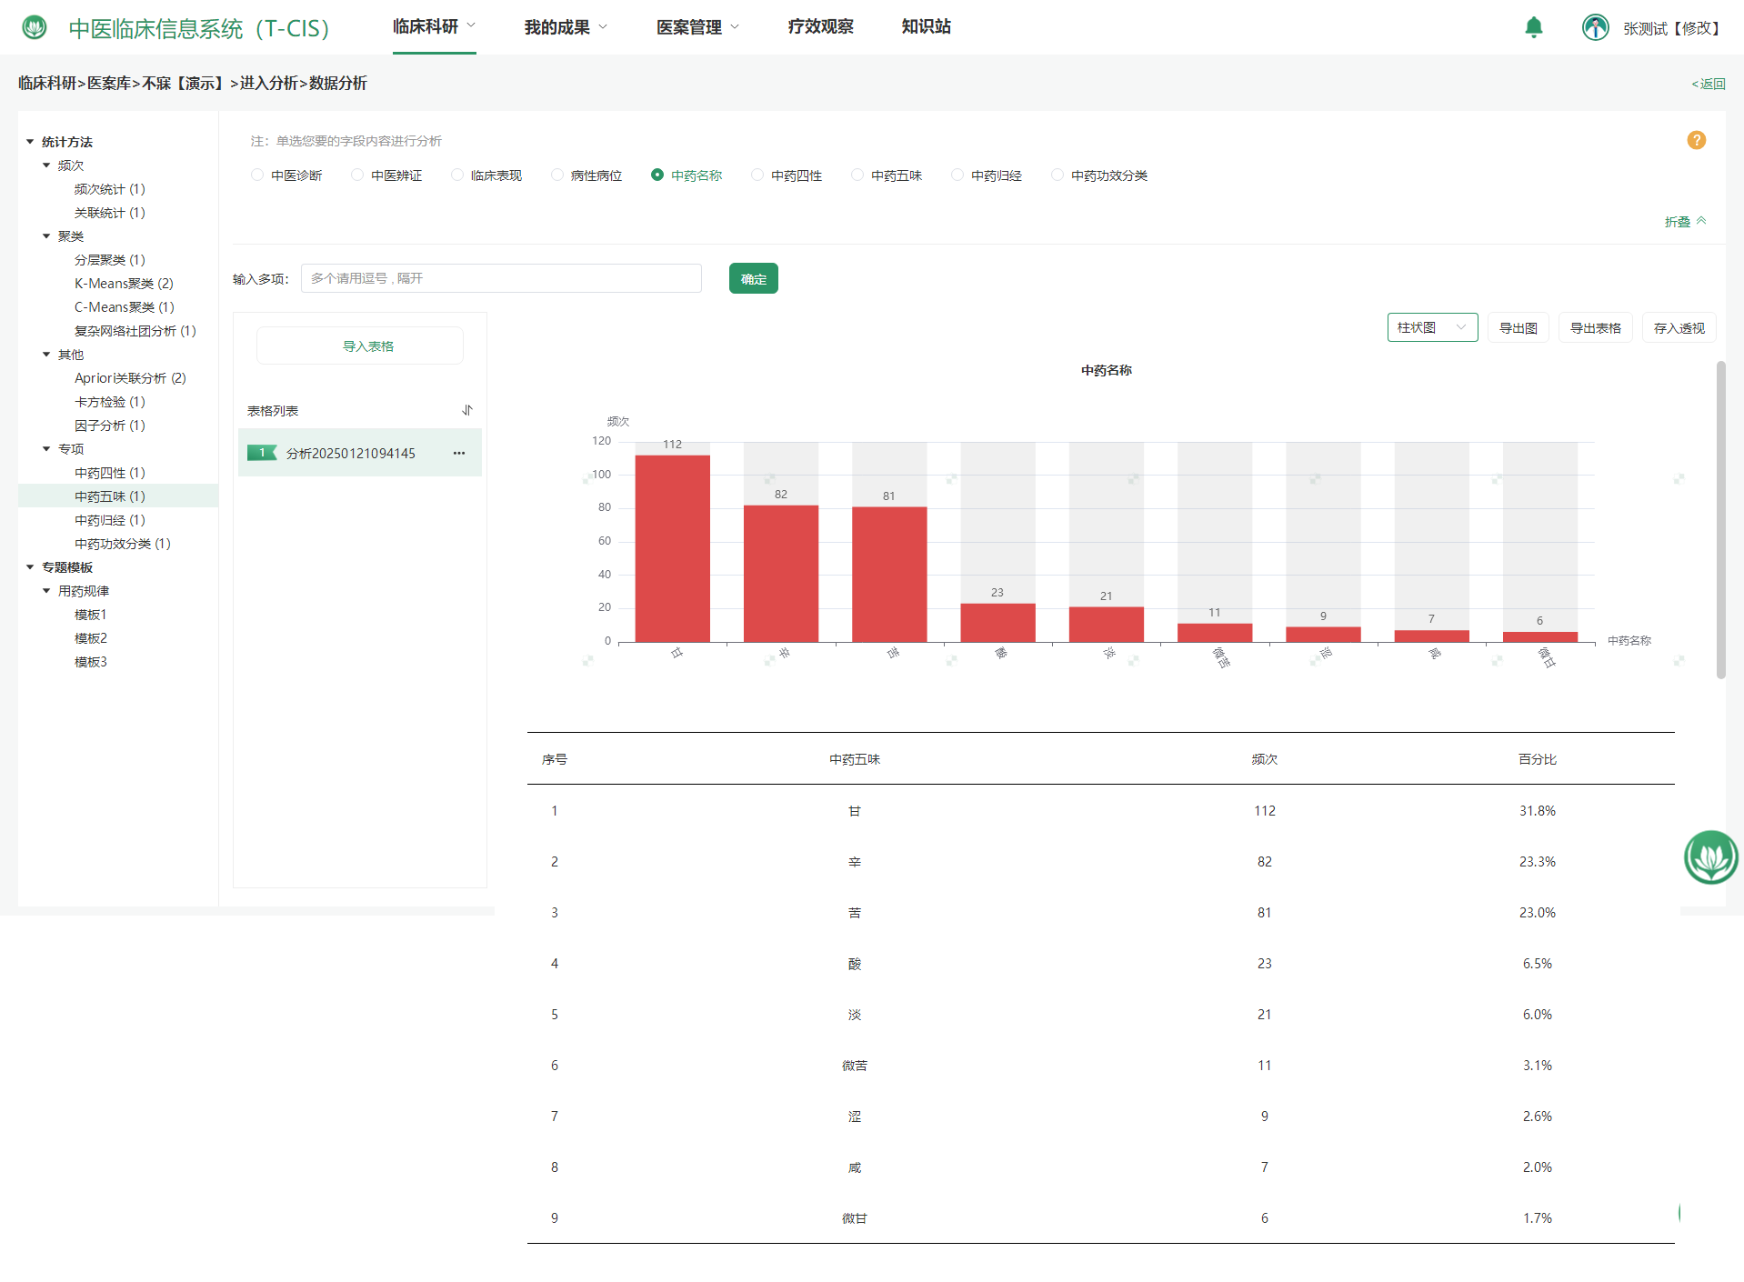Image resolution: width=1744 pixels, height=1282 pixels.
Task: Go to the 疗效观察 tab
Action: 820,27
